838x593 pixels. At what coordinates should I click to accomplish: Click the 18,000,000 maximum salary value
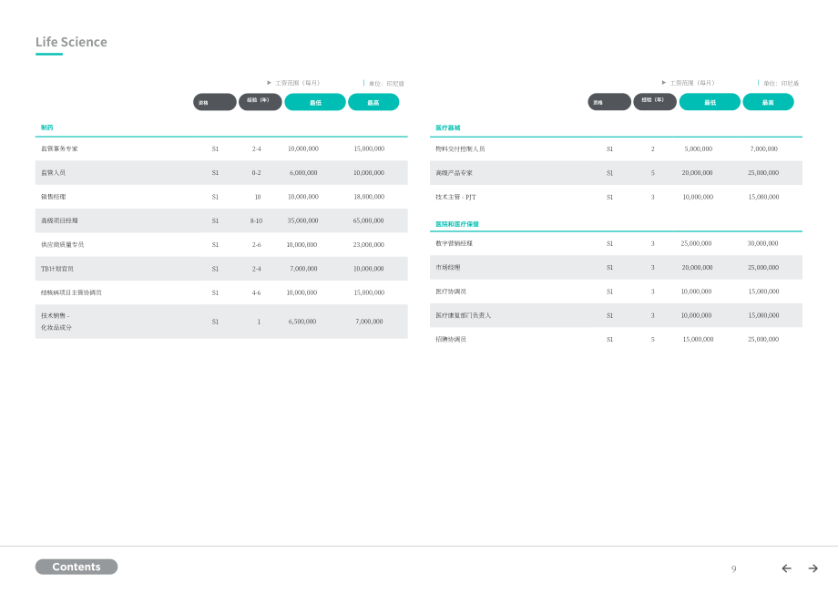click(369, 197)
